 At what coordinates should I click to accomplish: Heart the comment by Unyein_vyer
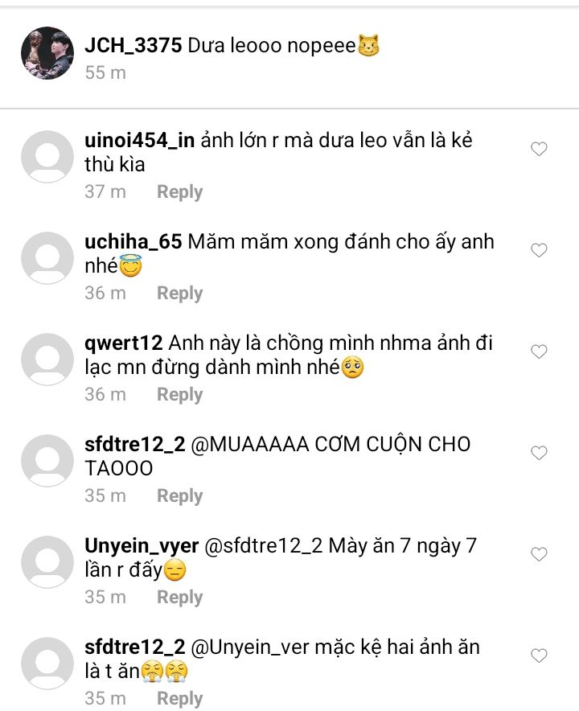540,554
